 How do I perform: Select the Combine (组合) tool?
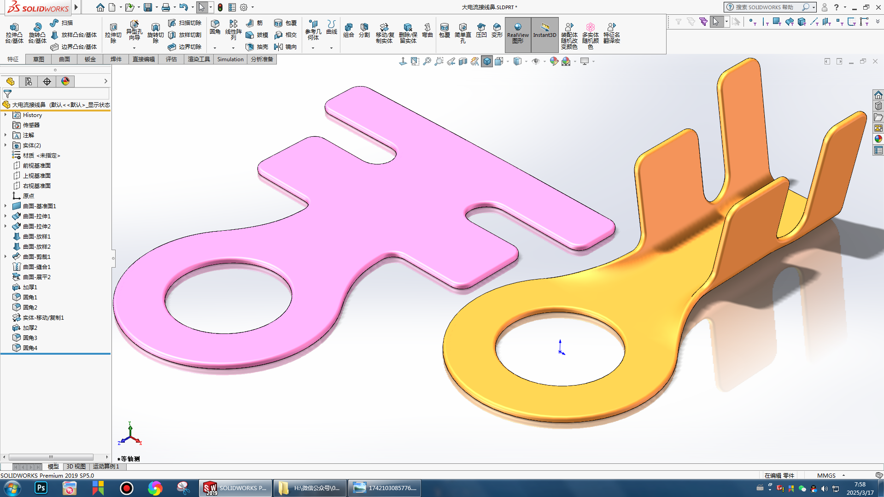(349, 30)
